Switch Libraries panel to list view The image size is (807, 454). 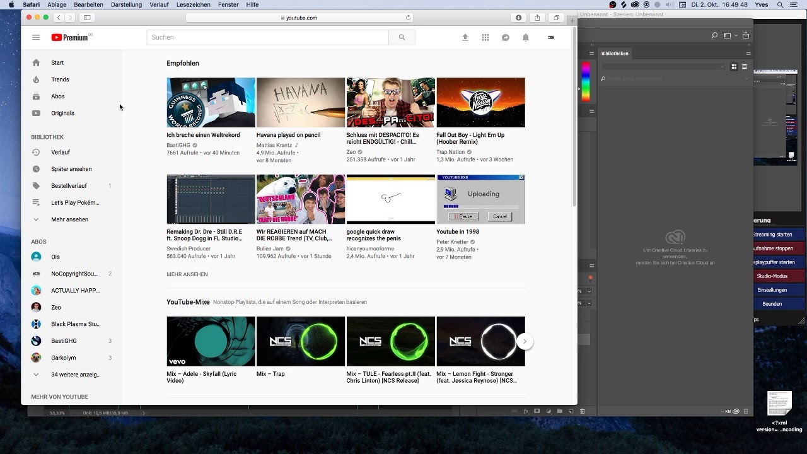pos(745,66)
